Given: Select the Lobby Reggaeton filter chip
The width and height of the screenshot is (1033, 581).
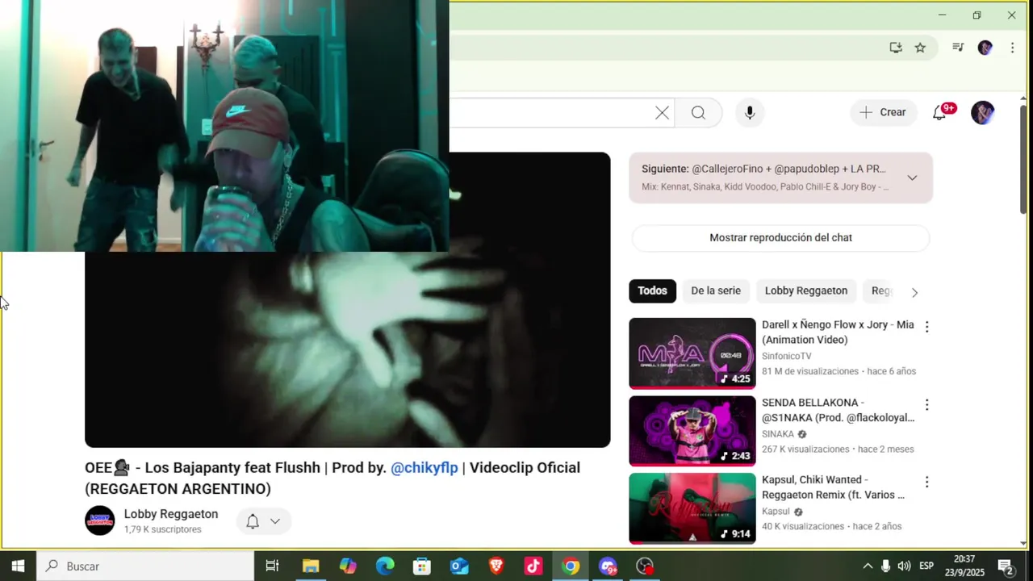Looking at the screenshot, I should tap(806, 290).
